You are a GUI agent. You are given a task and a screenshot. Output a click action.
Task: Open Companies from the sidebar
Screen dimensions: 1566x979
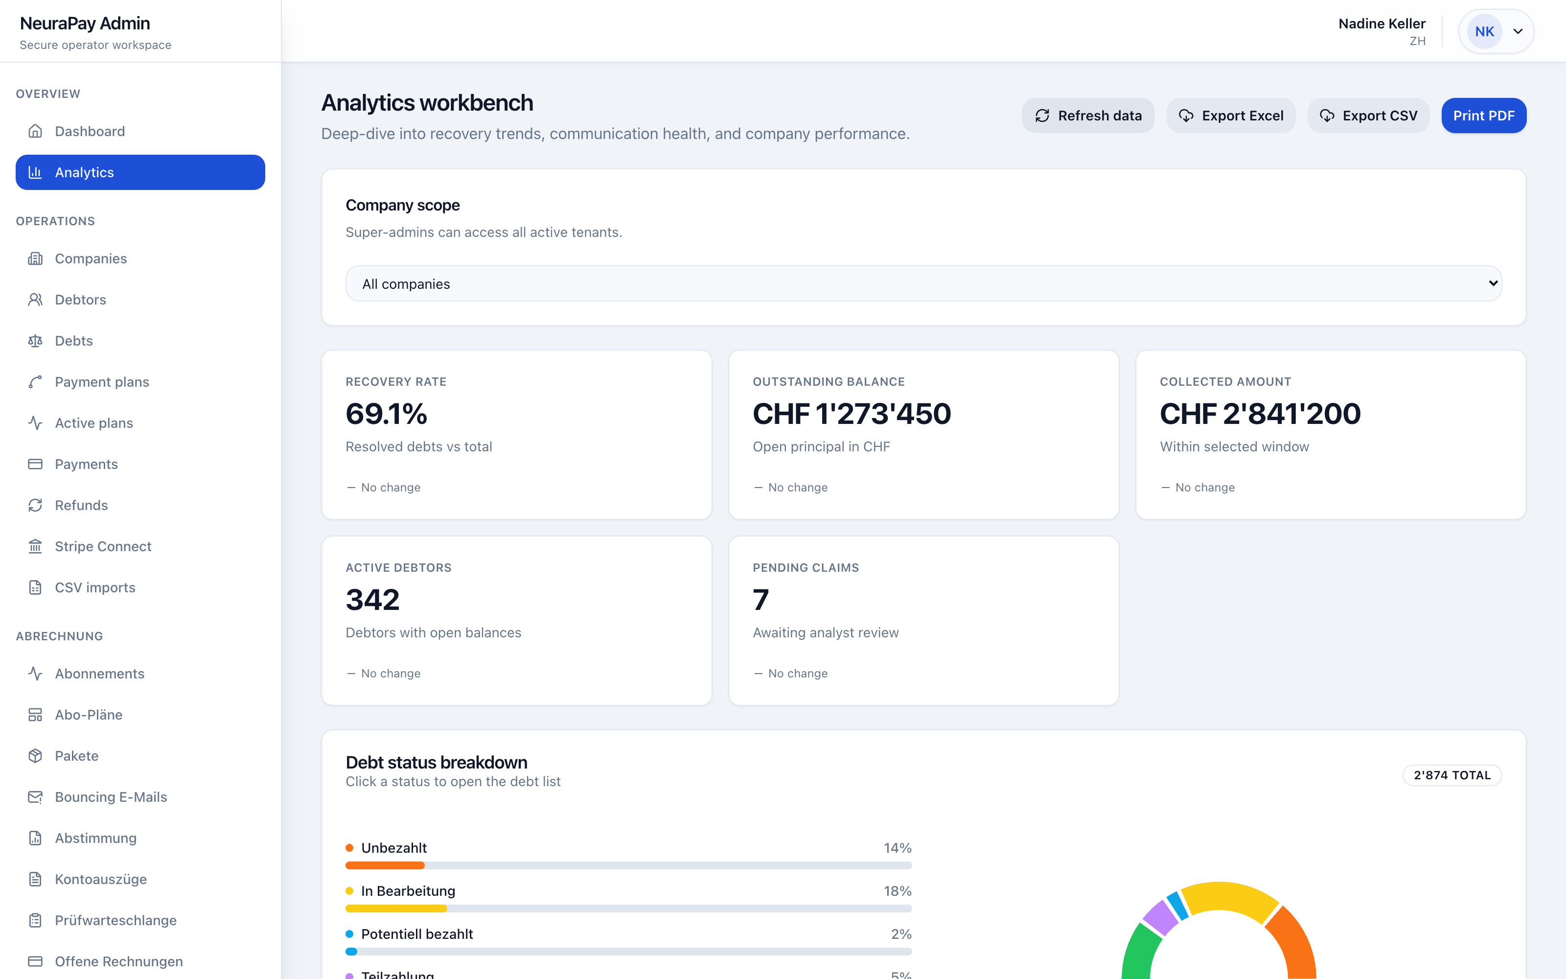click(140, 258)
